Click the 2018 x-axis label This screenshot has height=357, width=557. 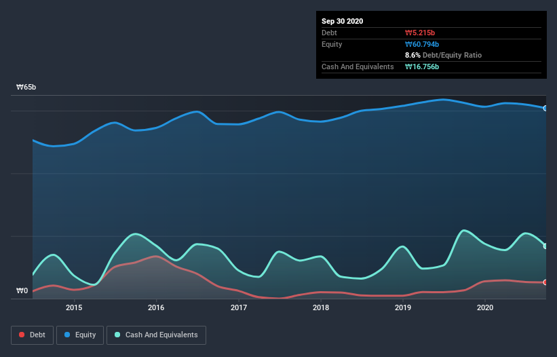(321, 307)
